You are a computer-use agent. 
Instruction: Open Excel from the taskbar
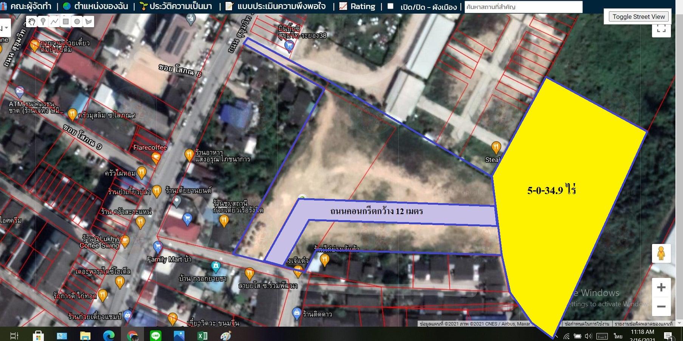[x=203, y=335]
